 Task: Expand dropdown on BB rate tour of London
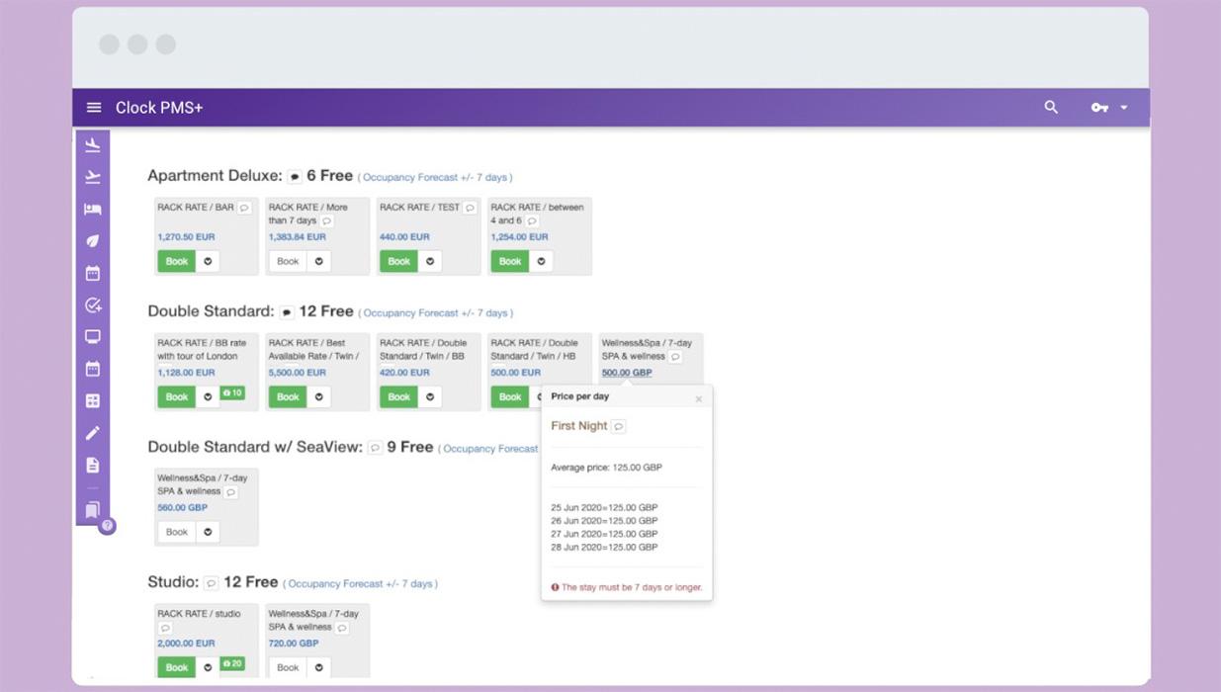coord(208,397)
